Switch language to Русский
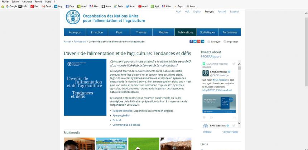 click(222, 11)
